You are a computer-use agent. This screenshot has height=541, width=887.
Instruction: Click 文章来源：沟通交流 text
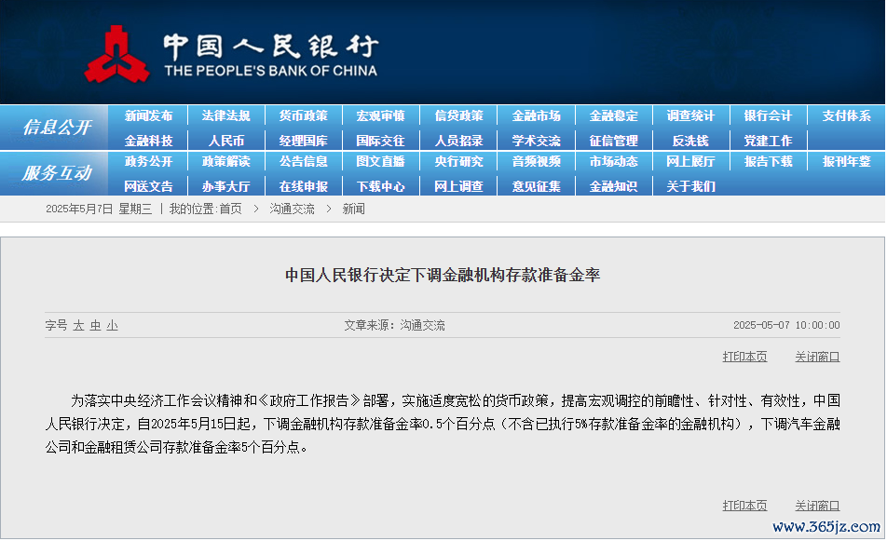click(394, 326)
